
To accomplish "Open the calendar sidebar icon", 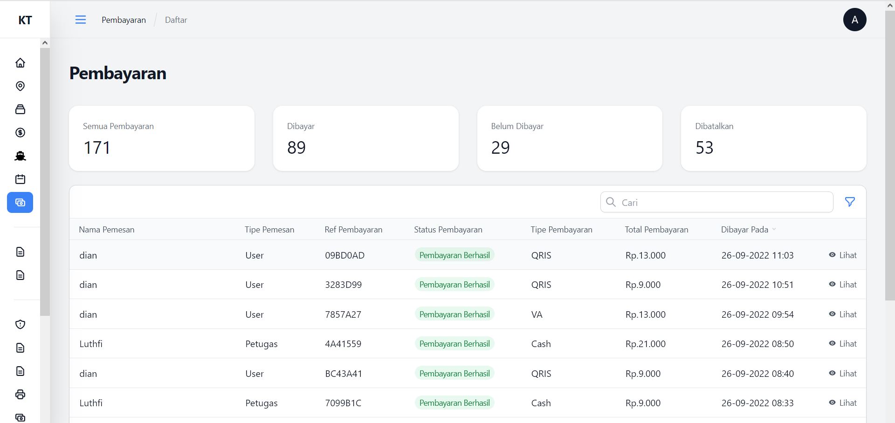I will click(20, 179).
